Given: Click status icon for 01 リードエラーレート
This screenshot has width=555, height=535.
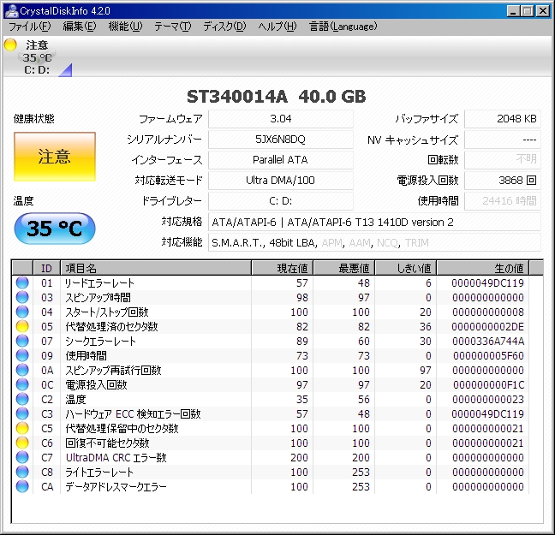Looking at the screenshot, I should tap(22, 282).
